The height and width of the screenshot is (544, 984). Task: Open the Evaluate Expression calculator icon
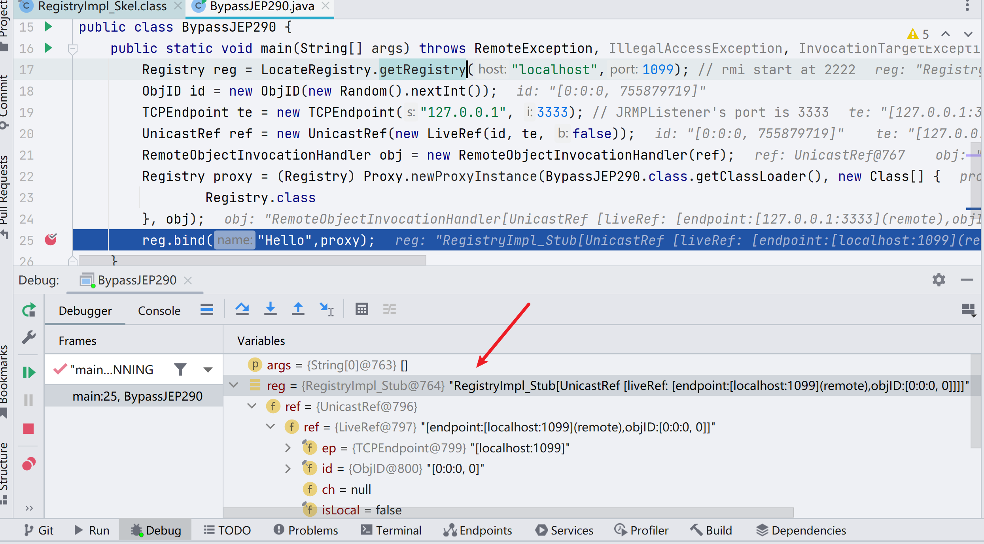(361, 309)
